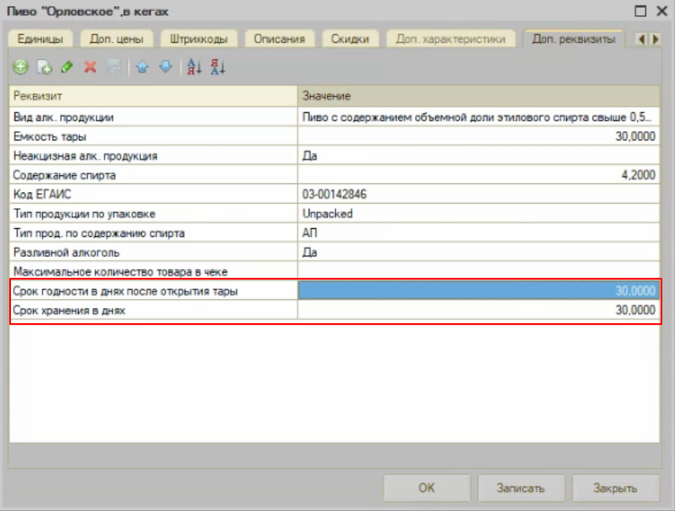675x511 pixels.
Task: Sort descending with the Я-А icon
Action: coord(217,67)
